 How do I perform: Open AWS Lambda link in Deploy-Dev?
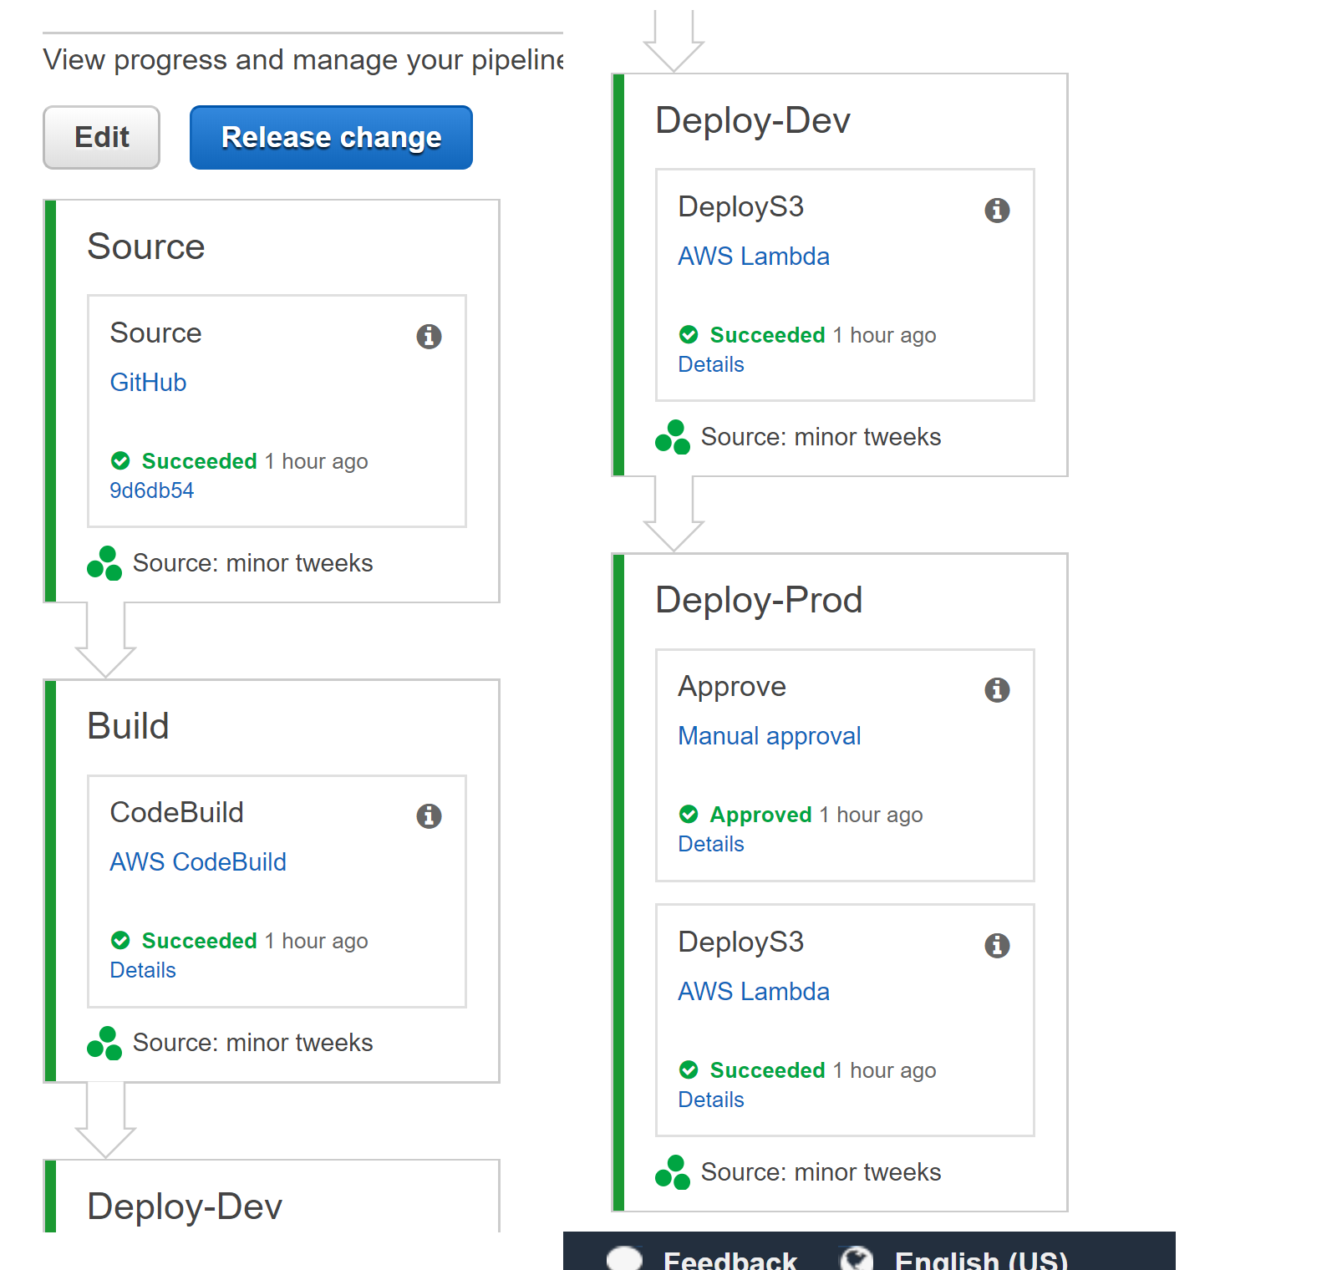(x=754, y=256)
